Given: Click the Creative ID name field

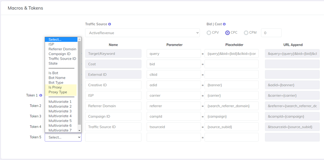Looking at the screenshot, I should point(113,85).
